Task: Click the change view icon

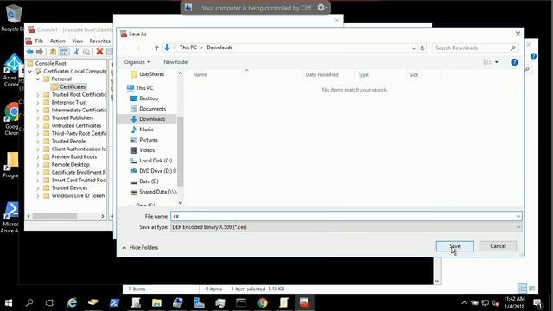Action: [x=487, y=62]
